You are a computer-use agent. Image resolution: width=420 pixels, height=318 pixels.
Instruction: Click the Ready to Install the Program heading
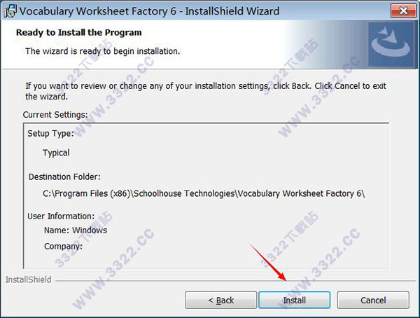(x=78, y=32)
